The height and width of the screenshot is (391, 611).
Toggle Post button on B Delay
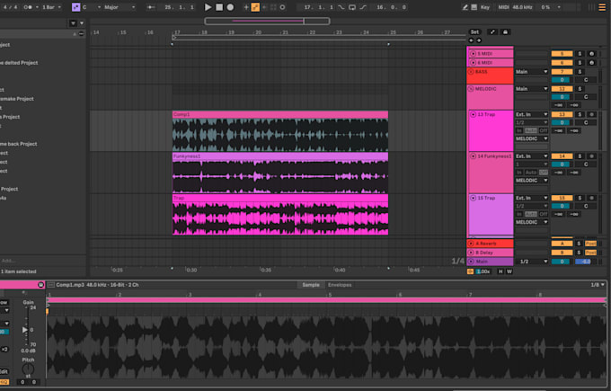pos(590,253)
